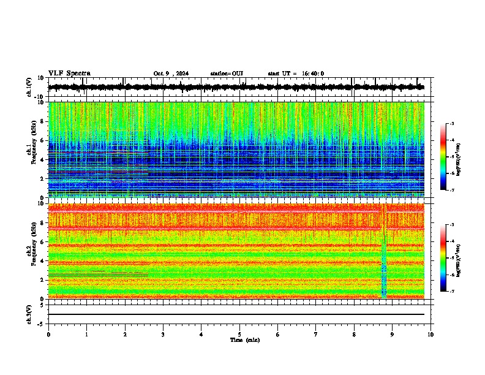
Task: Click the "station=OUI" label
Action: pos(227,74)
